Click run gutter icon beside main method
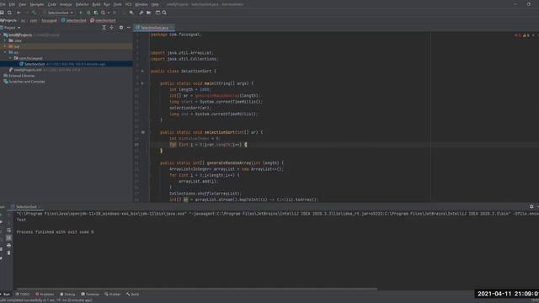 [x=142, y=83]
